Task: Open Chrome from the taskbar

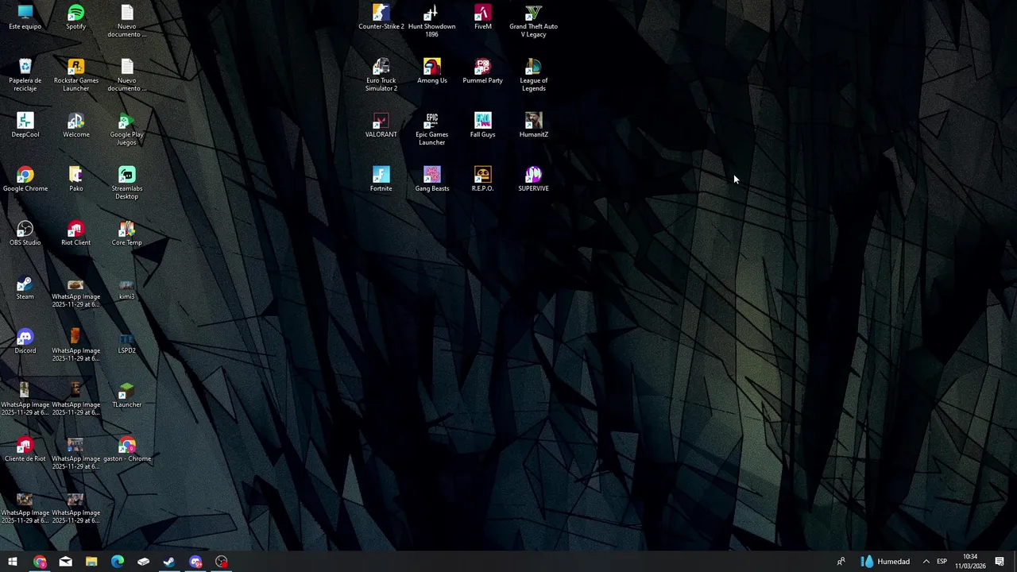Action: 40,562
